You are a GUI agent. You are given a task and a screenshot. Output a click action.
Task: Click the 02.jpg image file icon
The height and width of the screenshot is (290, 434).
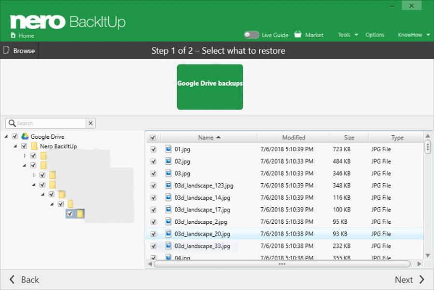(168, 161)
